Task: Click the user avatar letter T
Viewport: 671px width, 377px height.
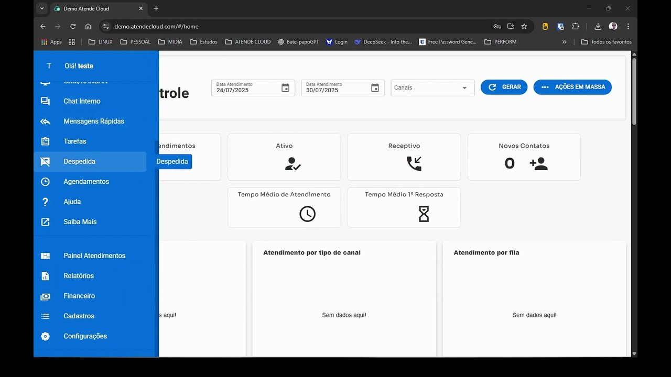Action: [49, 66]
